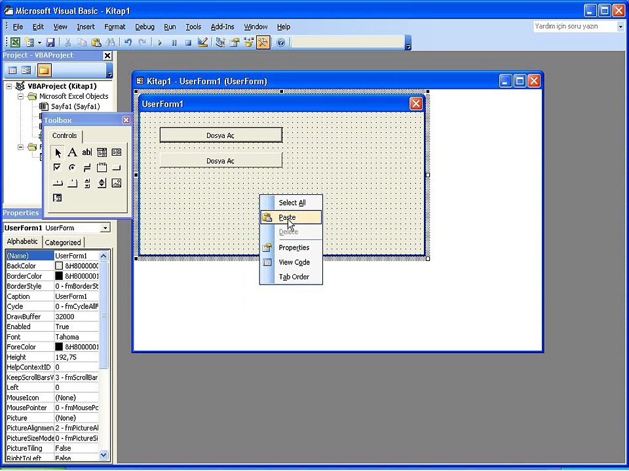Pick the ScrollBar control in Toolbox
629x471 pixels.
[87, 183]
